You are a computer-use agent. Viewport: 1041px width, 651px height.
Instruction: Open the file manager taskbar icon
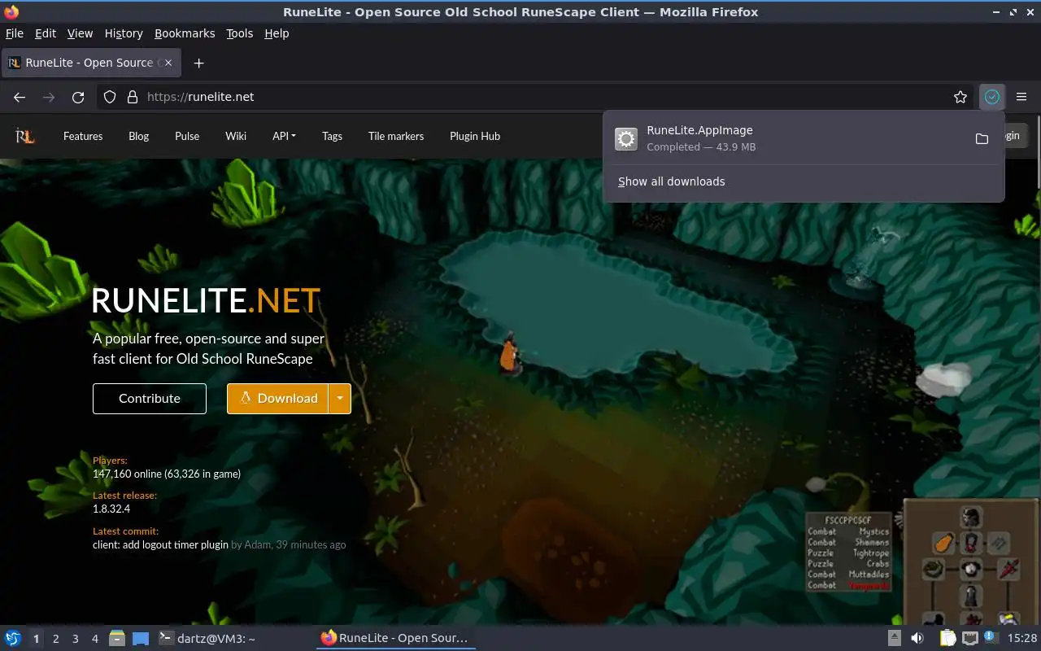117,638
